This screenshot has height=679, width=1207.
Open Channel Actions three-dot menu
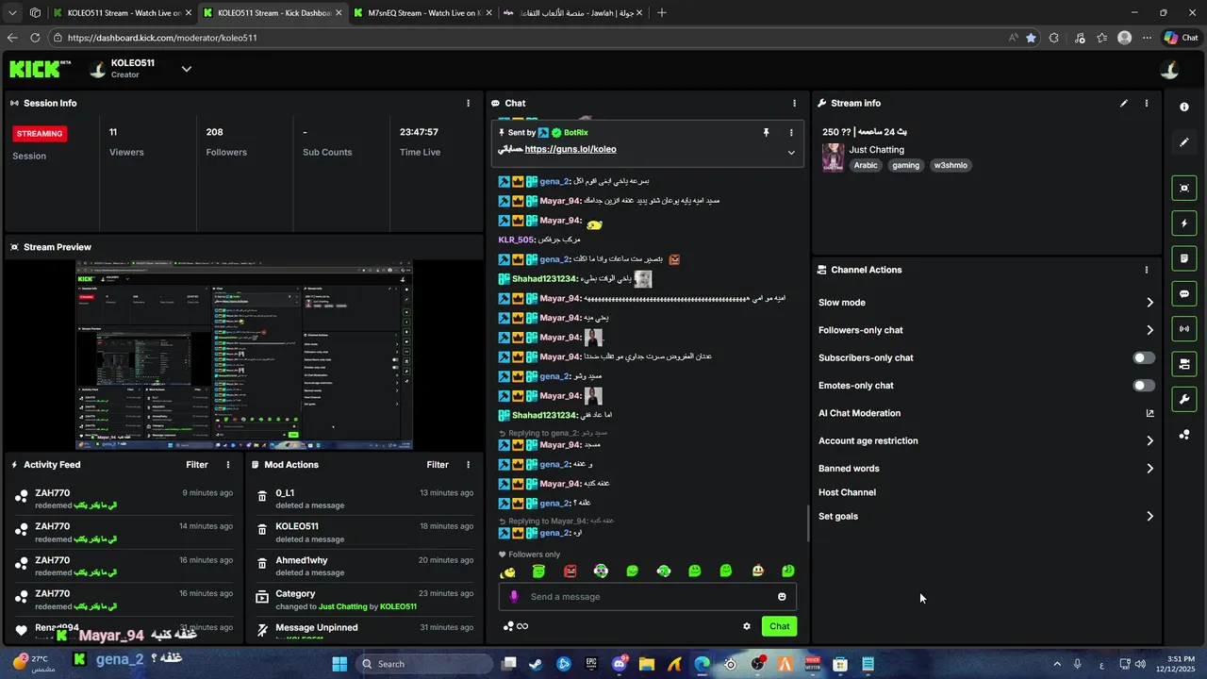(1147, 270)
